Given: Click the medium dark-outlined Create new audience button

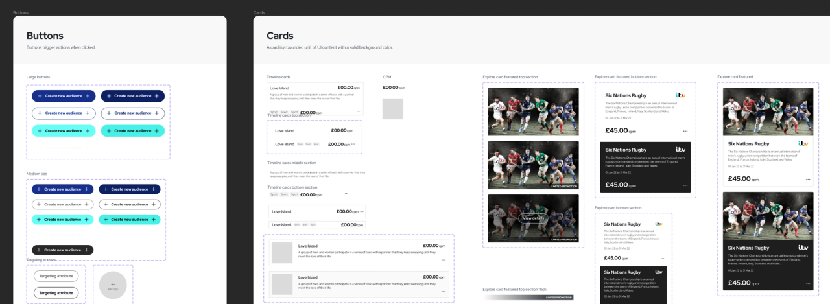Looking at the screenshot, I should point(130,204).
